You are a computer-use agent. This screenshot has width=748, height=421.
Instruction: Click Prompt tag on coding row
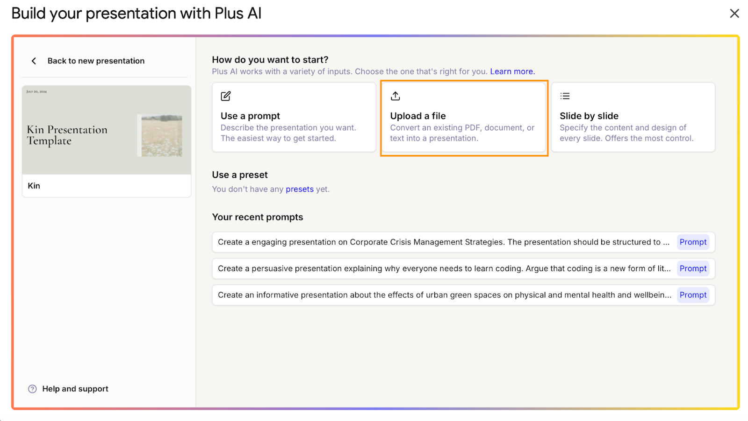coord(693,269)
